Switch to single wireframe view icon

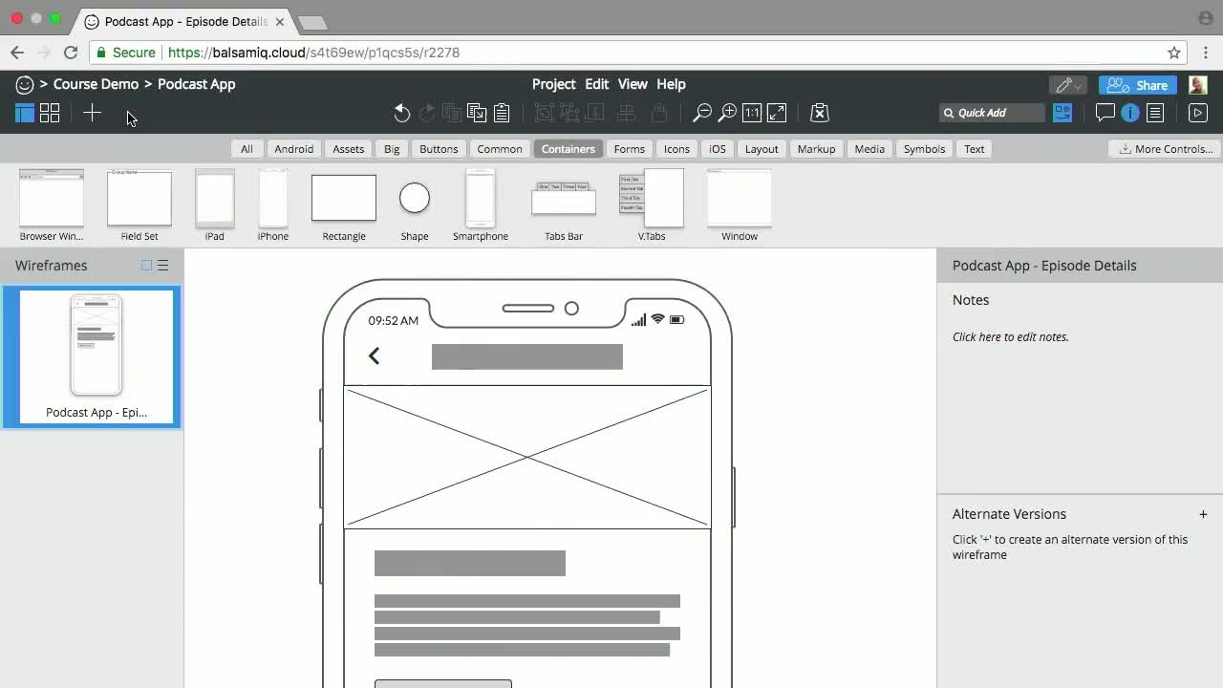25,114
